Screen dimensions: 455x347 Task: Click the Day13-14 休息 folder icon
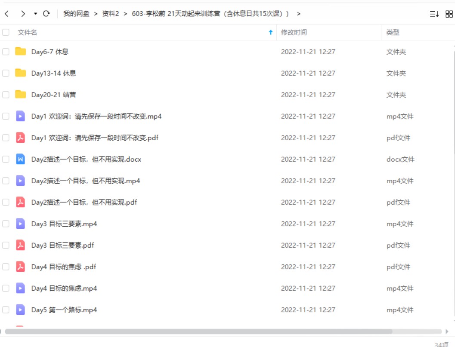pyautogui.click(x=20, y=73)
